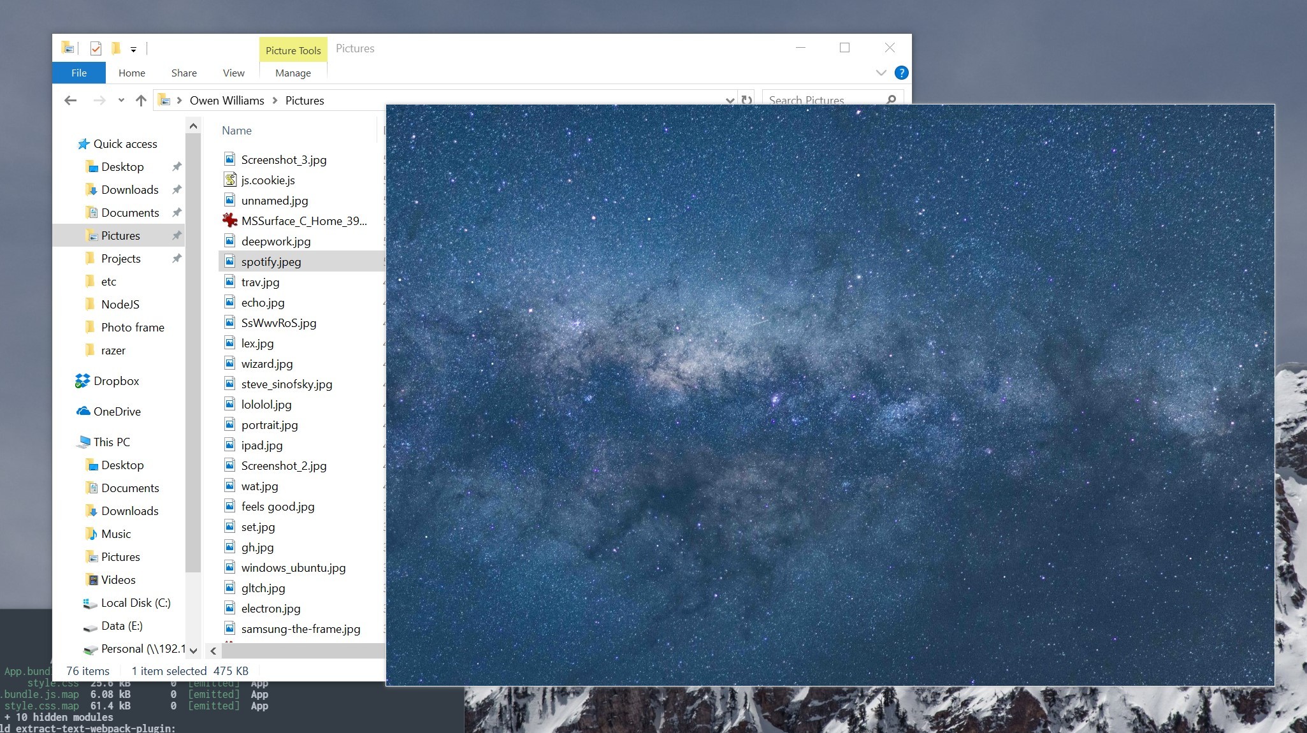Screen dimensions: 1307x733
Task: Click Owen Williams in the breadcrumb path
Action: [x=227, y=100]
